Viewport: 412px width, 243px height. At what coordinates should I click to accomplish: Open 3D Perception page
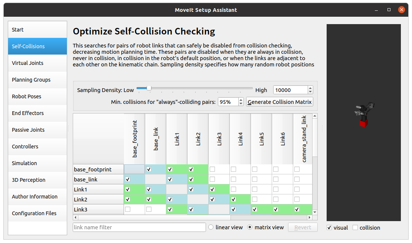[x=37, y=180]
